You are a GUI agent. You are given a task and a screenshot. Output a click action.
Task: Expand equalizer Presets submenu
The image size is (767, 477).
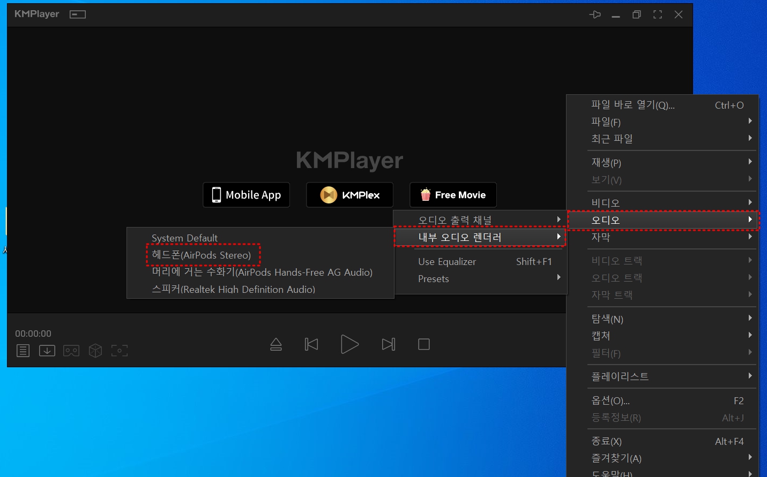tap(480, 278)
